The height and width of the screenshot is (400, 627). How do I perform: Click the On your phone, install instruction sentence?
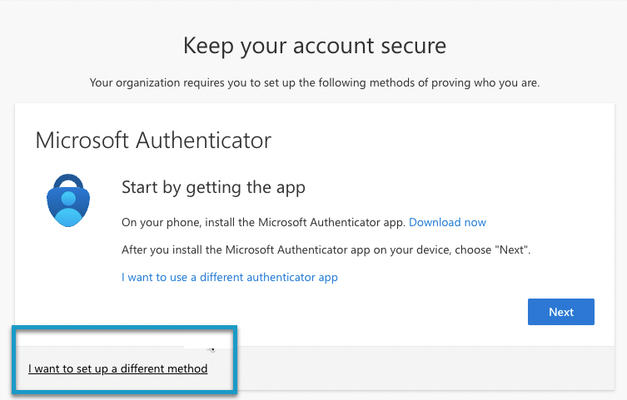pos(263,222)
